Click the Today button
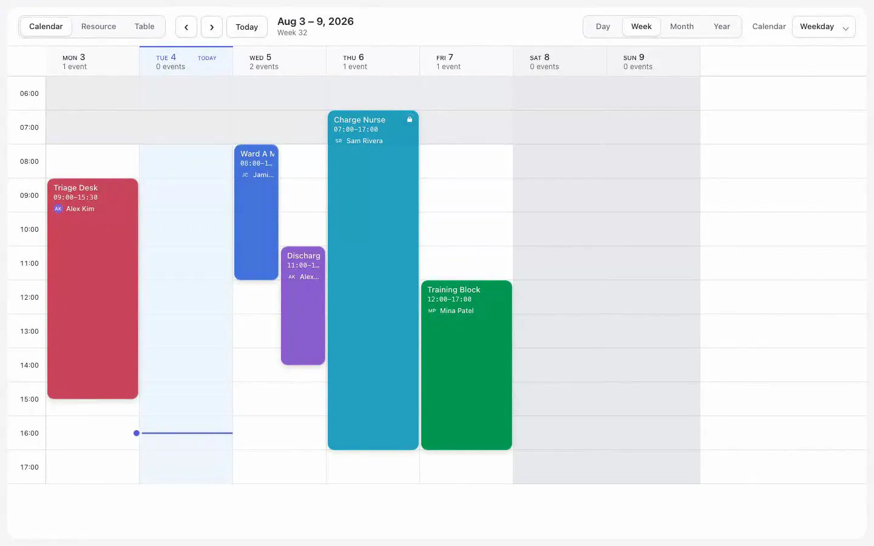 pos(247,27)
